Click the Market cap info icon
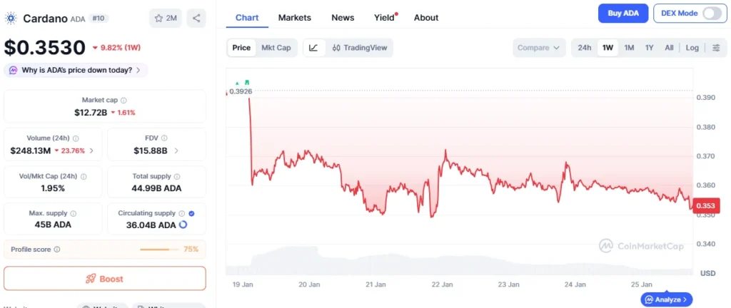This screenshot has height=308, width=731. point(123,101)
